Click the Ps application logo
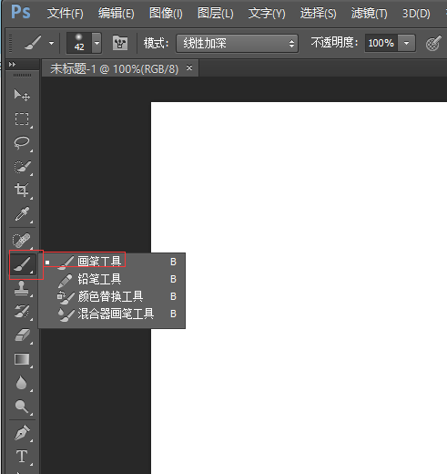 [x=21, y=12]
